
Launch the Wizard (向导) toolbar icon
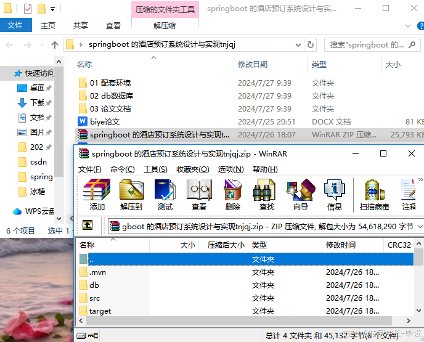coord(301,194)
